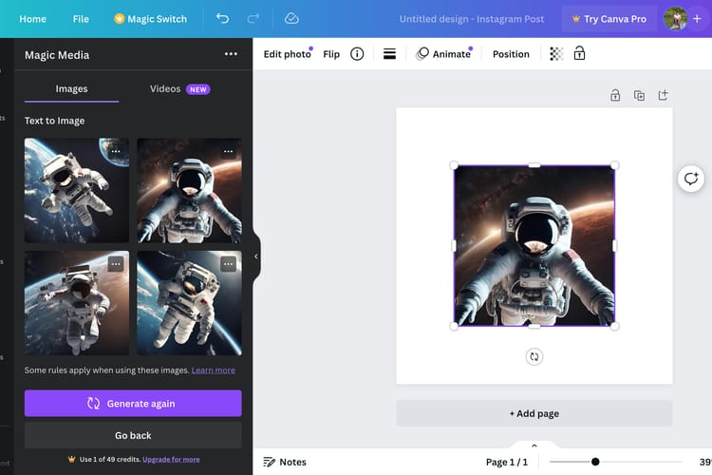Viewport: 712px width, 475px height.
Task: Click the undo arrow icon
Action: point(222,19)
